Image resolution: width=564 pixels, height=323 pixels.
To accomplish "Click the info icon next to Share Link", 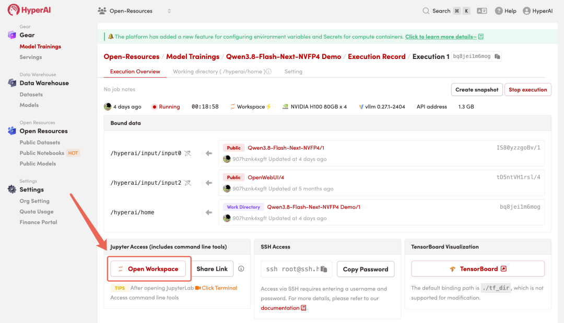I will (x=241, y=269).
